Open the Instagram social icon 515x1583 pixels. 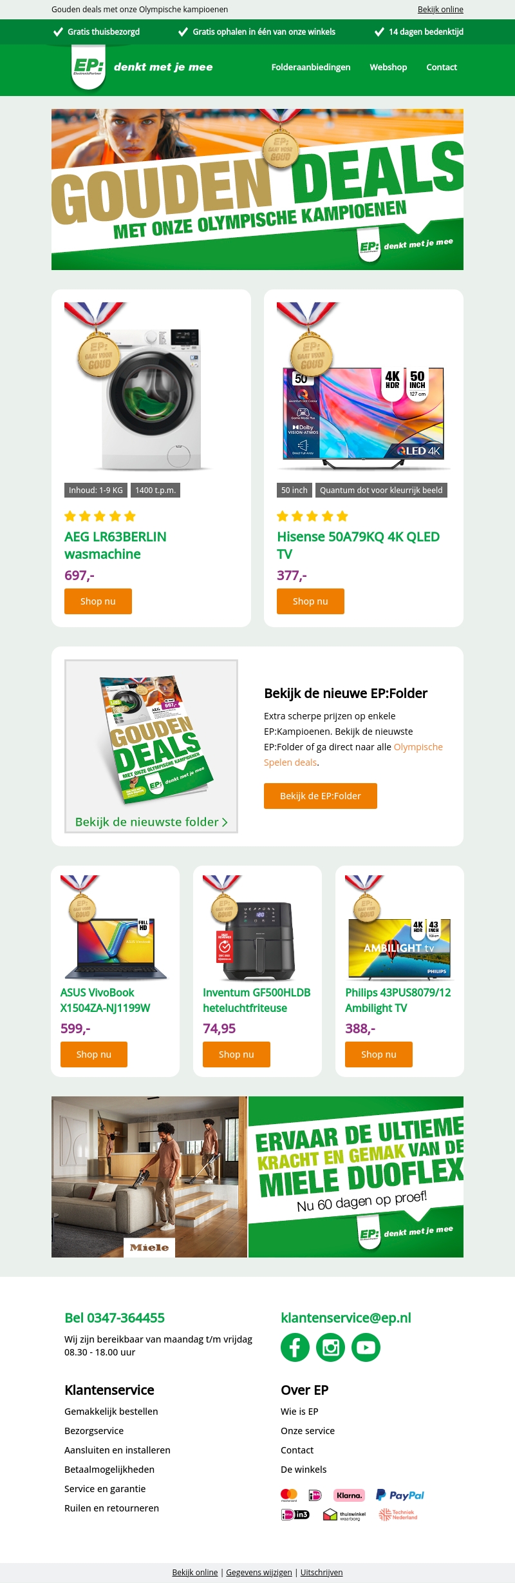pos(330,1347)
